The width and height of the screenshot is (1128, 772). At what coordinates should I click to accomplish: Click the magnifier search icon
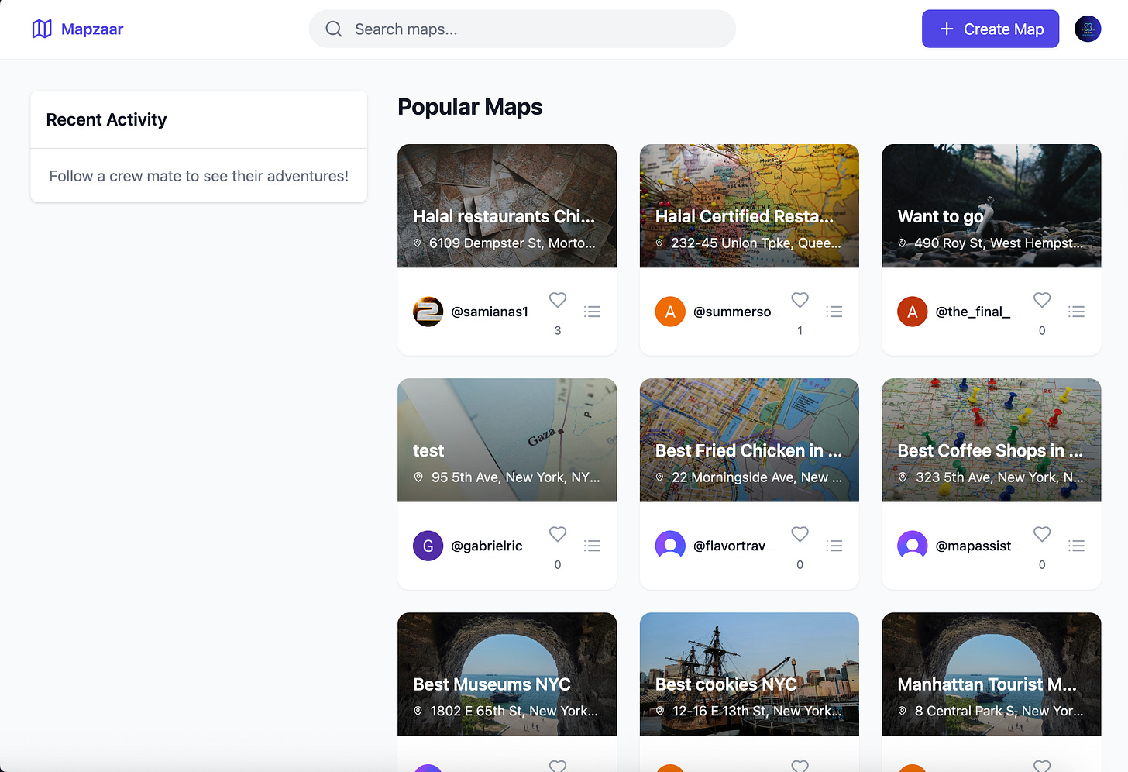pyautogui.click(x=334, y=29)
